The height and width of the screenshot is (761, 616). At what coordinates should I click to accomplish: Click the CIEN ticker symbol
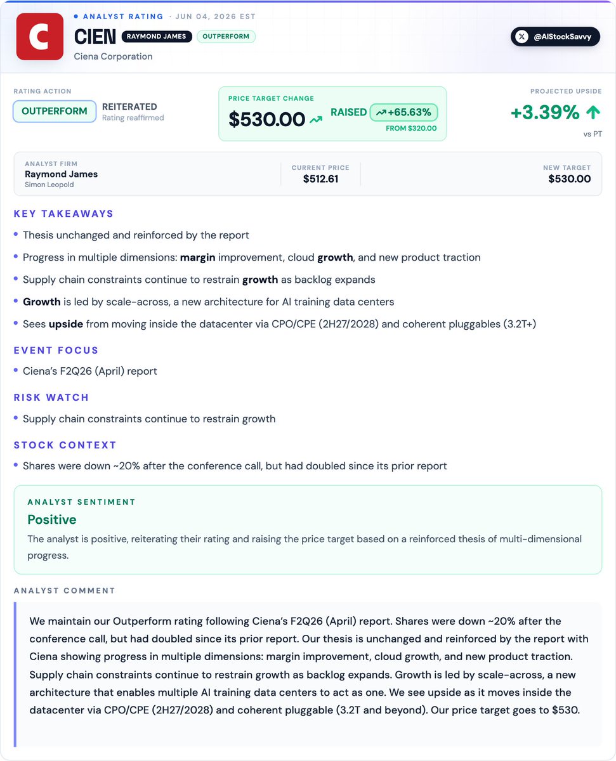point(94,37)
